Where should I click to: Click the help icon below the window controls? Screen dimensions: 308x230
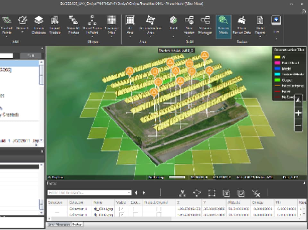click(304, 12)
